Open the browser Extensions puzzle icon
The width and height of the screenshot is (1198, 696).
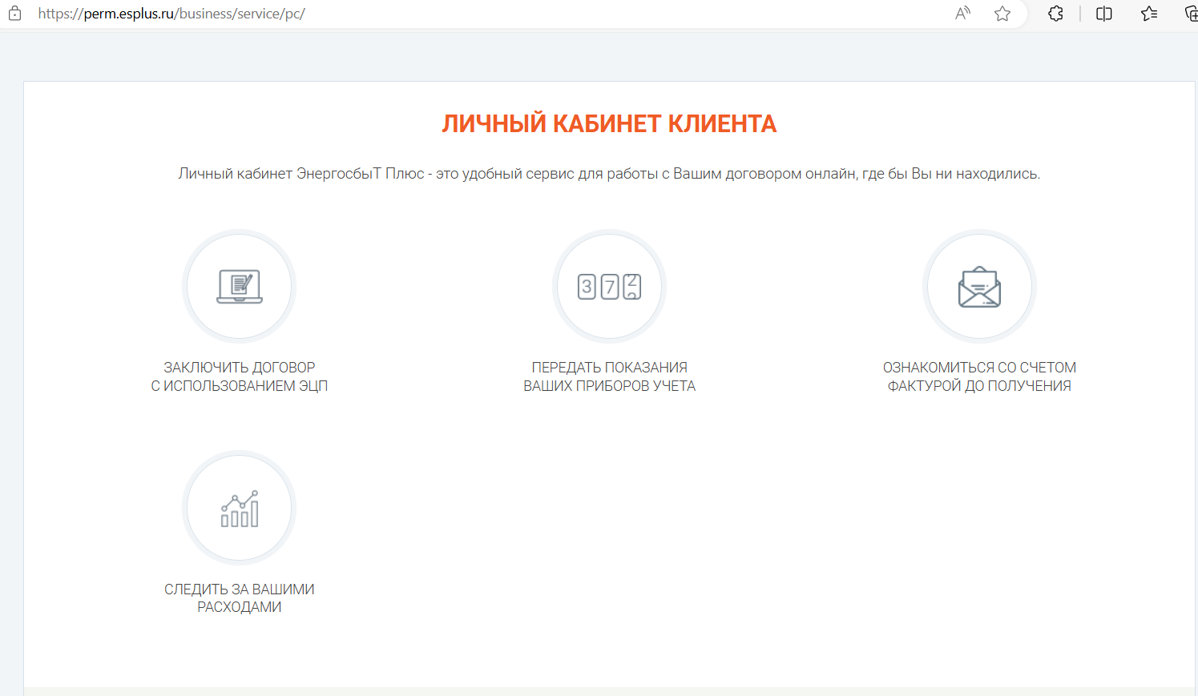tap(1055, 14)
